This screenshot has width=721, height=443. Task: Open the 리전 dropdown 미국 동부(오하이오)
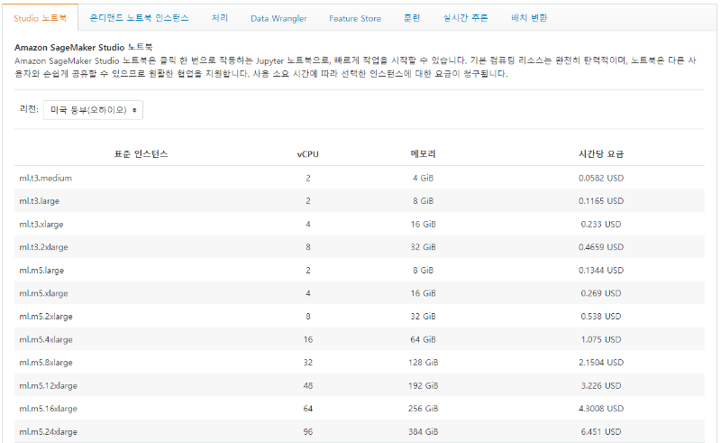pyautogui.click(x=94, y=110)
